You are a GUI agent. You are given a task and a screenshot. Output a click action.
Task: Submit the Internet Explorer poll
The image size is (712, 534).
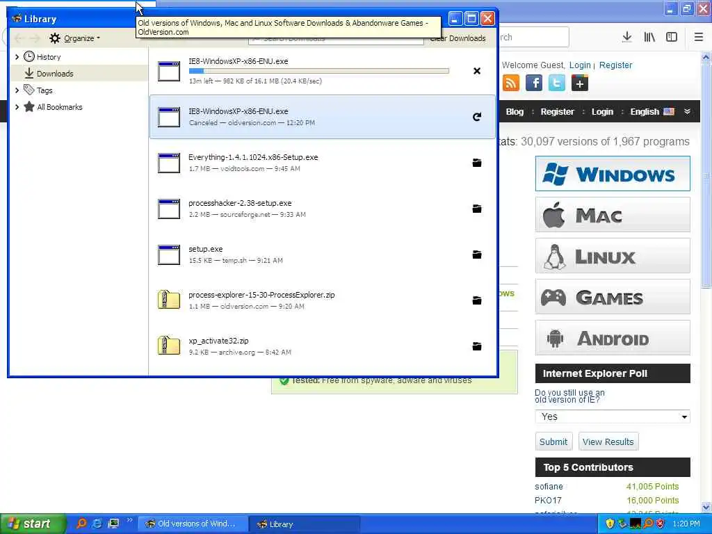pyautogui.click(x=553, y=442)
